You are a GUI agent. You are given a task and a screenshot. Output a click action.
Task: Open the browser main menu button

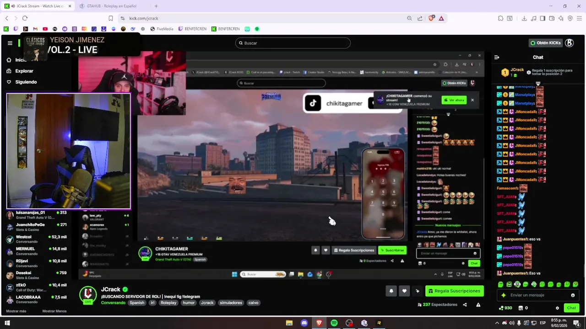tap(579, 18)
